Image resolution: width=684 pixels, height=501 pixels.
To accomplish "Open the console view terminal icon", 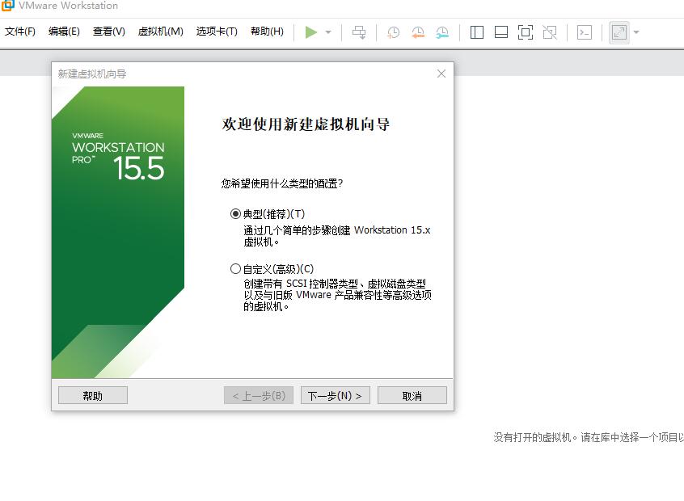I will click(584, 32).
